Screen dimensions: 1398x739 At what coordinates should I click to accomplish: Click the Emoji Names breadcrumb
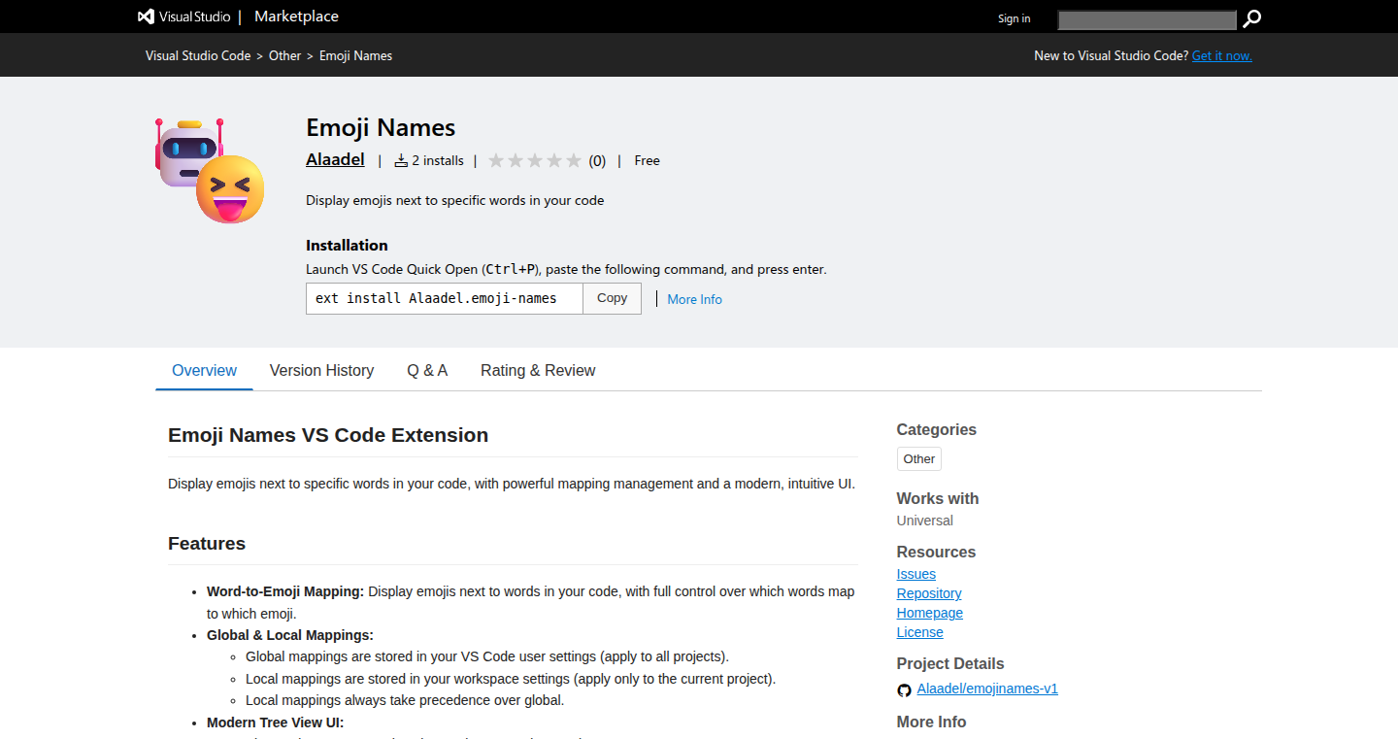(x=355, y=55)
